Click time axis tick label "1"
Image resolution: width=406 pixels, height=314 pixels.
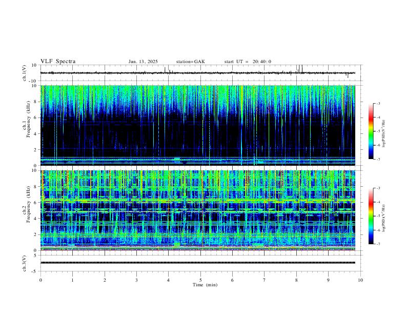pos(72,280)
